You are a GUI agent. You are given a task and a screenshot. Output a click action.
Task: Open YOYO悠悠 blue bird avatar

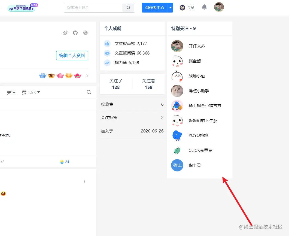pyautogui.click(x=177, y=135)
